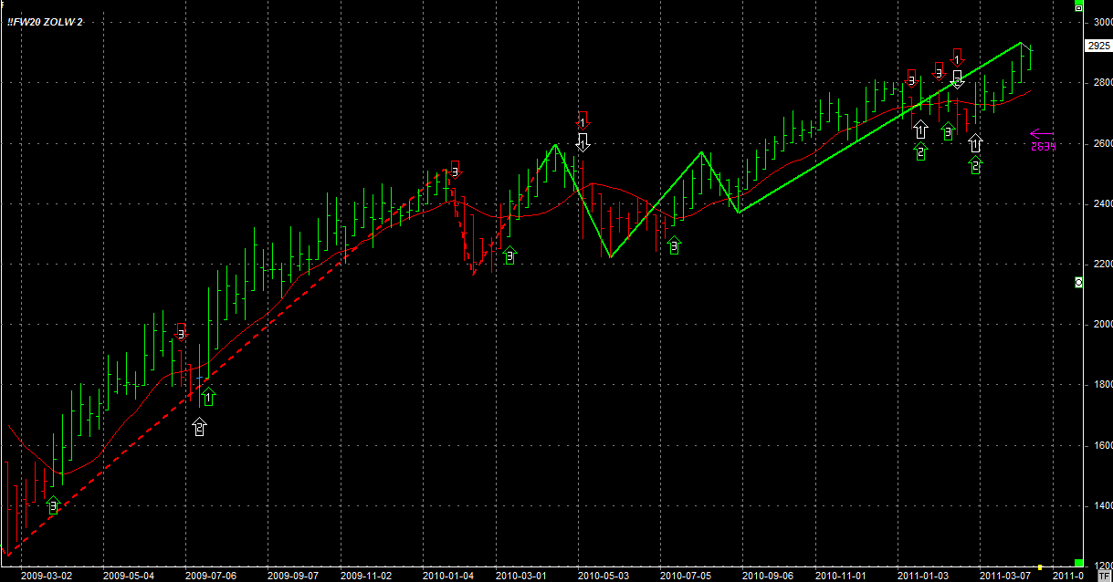The image size is (1113, 582).
Task: Select the red down arrow 3 near 2009-07-06
Action: (x=181, y=331)
